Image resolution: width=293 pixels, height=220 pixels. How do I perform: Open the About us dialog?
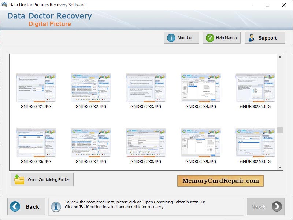pyautogui.click(x=182, y=37)
